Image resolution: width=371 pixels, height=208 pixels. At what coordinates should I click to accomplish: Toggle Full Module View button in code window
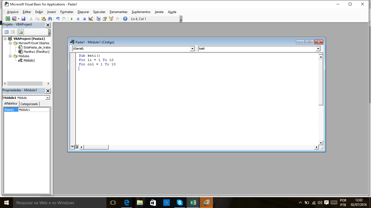pos(77,147)
